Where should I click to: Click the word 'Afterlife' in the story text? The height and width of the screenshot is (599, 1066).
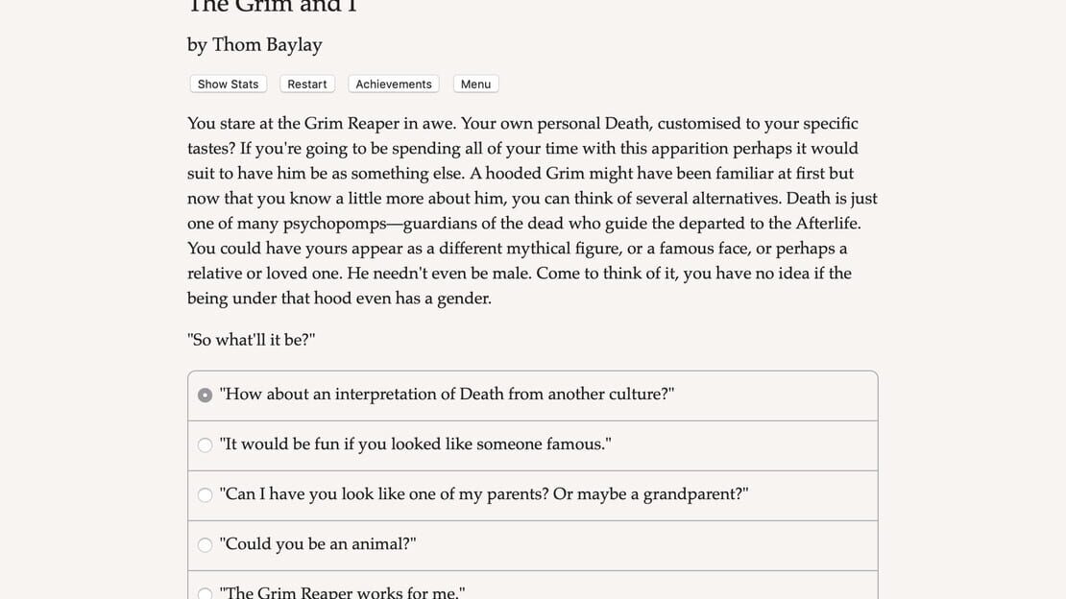(828, 223)
